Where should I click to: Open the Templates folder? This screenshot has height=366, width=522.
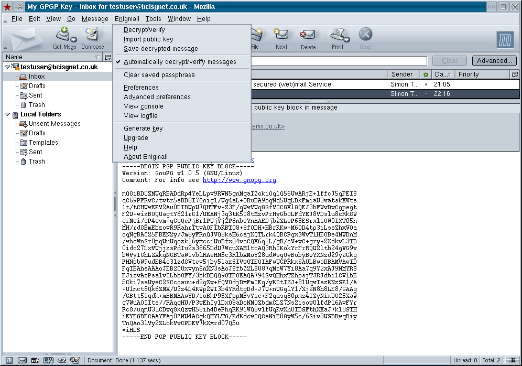point(43,143)
